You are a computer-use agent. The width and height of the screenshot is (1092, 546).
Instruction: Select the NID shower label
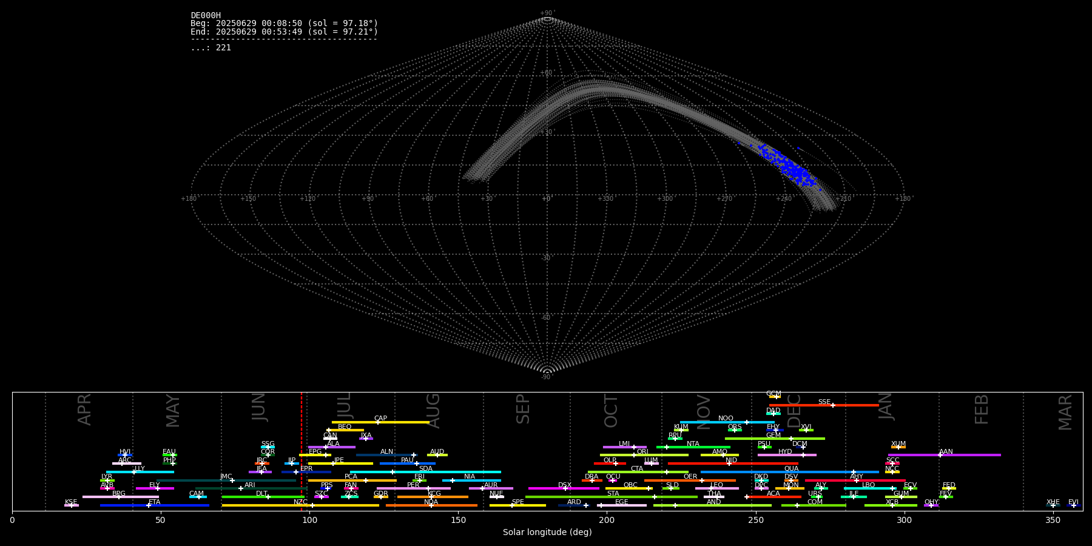tap(732, 460)
